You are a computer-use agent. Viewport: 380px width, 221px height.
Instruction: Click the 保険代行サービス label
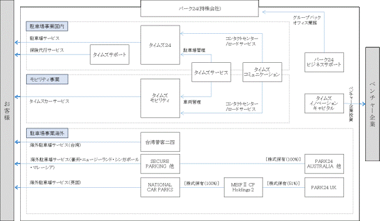point(47,50)
